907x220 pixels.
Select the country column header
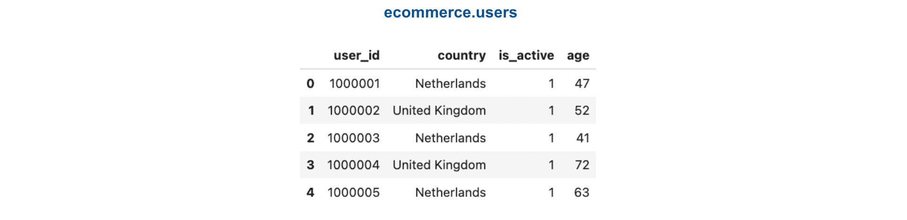click(462, 56)
